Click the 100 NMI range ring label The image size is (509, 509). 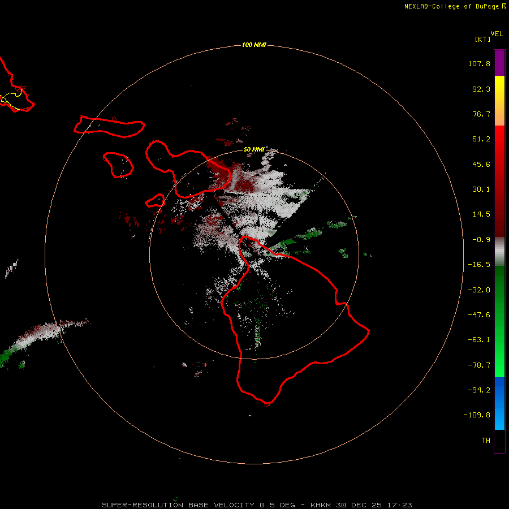(x=254, y=45)
